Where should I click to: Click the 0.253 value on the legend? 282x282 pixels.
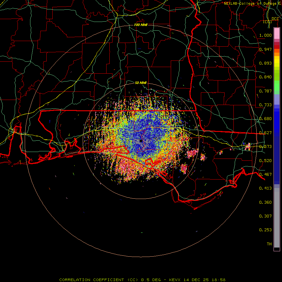265,230
